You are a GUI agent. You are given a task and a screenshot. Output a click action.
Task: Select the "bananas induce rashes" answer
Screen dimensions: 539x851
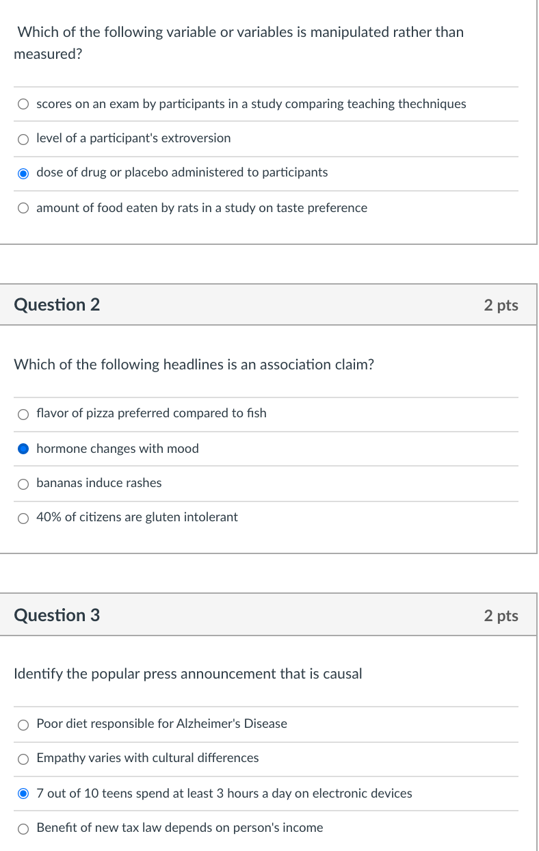tap(23, 484)
